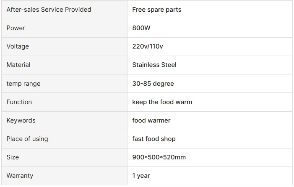Select the '220v/110v' voltage value

[x=147, y=46]
